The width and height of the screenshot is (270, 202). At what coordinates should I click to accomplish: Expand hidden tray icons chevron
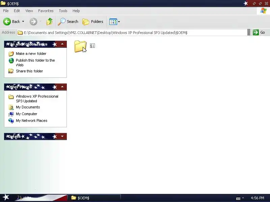click(x=243, y=198)
